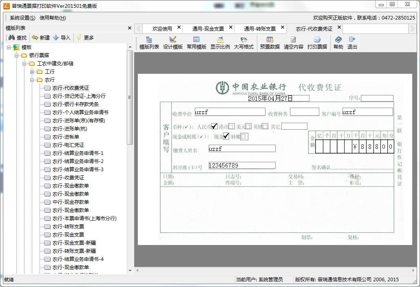420x287 pixels.
Task: Close the 农行-代收费凭证 tab
Action: click(x=339, y=27)
